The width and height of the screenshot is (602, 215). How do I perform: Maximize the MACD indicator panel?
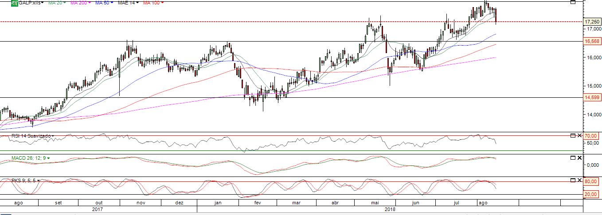(572, 157)
